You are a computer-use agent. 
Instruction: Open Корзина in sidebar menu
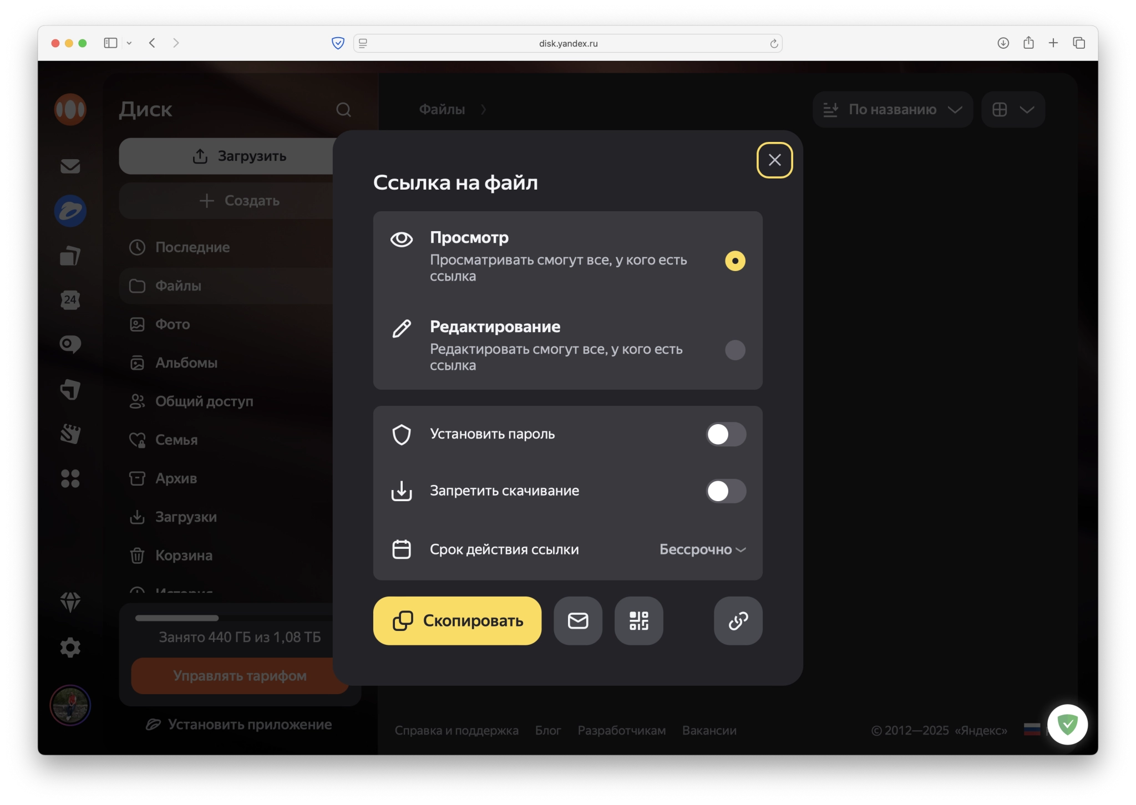[x=184, y=556]
